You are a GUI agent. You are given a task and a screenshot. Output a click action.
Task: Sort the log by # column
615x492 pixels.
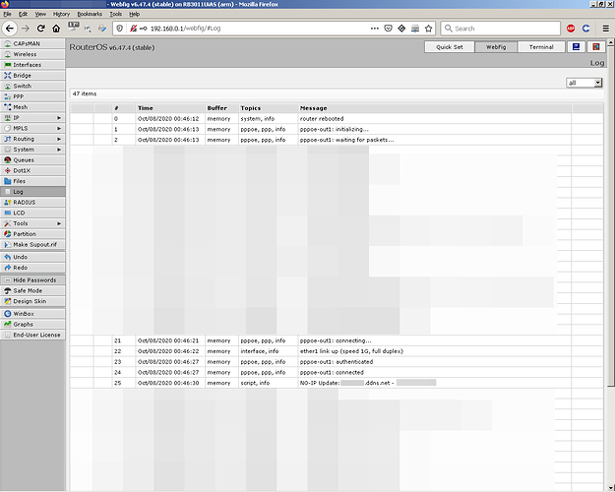tap(124, 108)
